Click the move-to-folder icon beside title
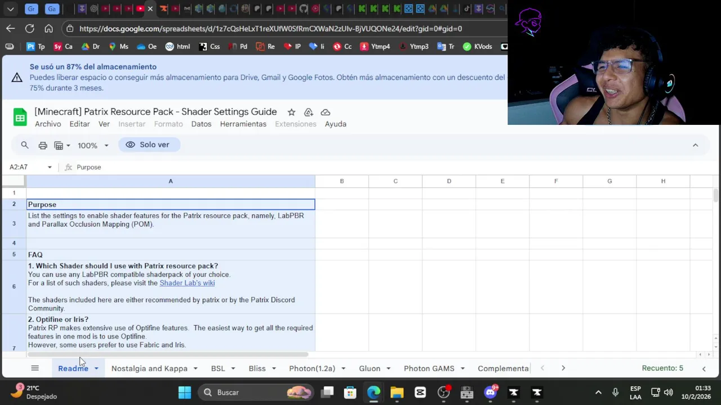The width and height of the screenshot is (721, 405). click(308, 112)
